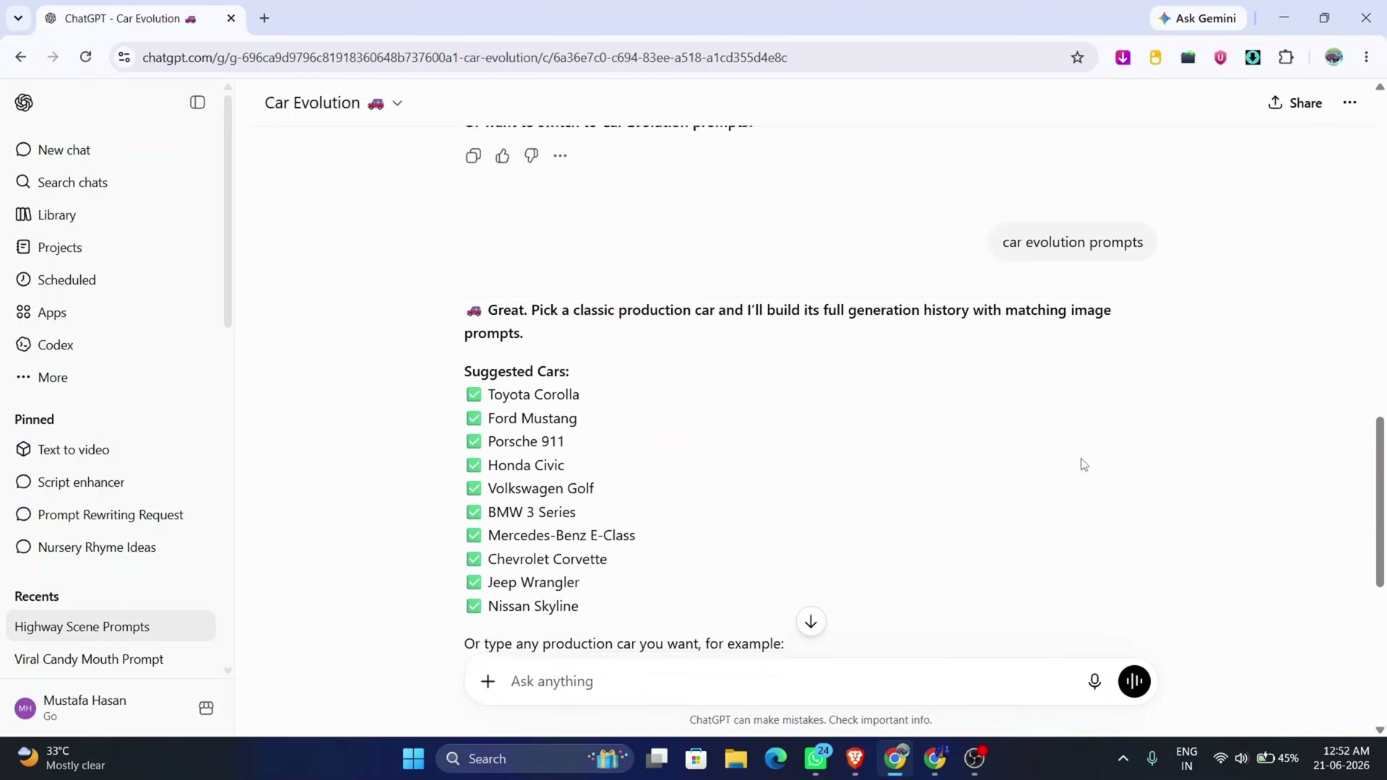
Task: Open pinned chat Prompt Rewriting Request
Action: [x=112, y=515]
